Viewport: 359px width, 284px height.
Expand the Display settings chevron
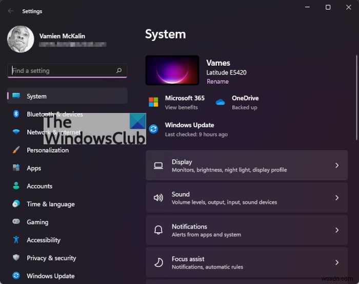(x=337, y=165)
